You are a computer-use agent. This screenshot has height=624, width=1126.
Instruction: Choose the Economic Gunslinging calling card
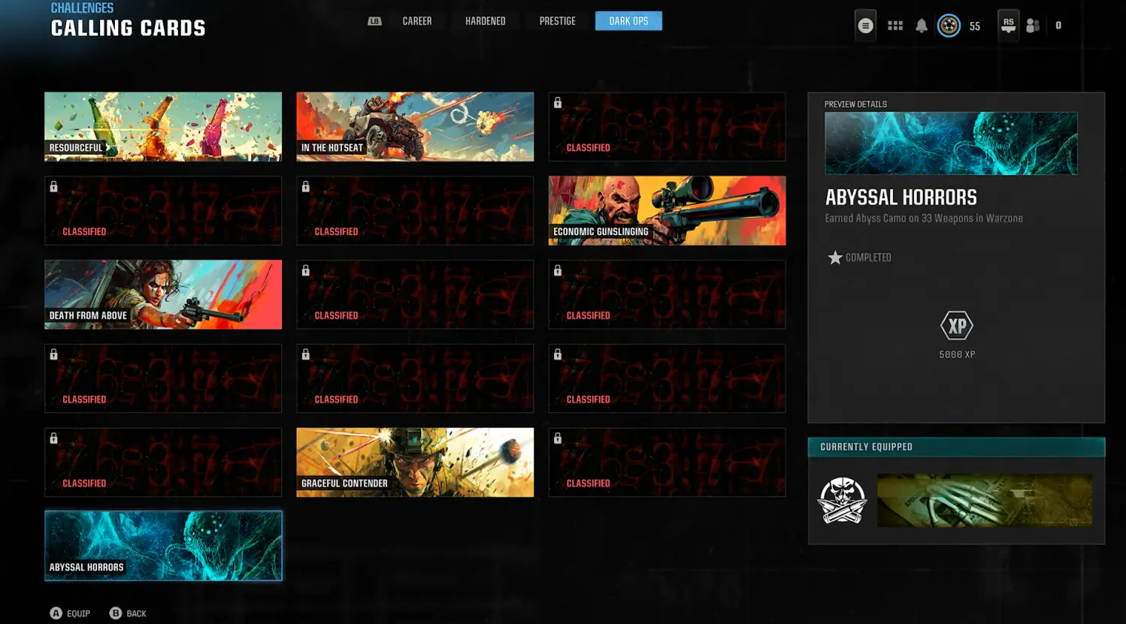click(x=667, y=211)
